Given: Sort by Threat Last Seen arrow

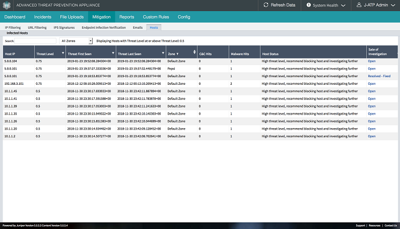Looking at the screenshot, I should (162, 53).
